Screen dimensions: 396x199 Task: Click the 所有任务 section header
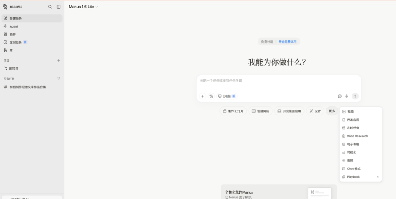tap(9, 79)
